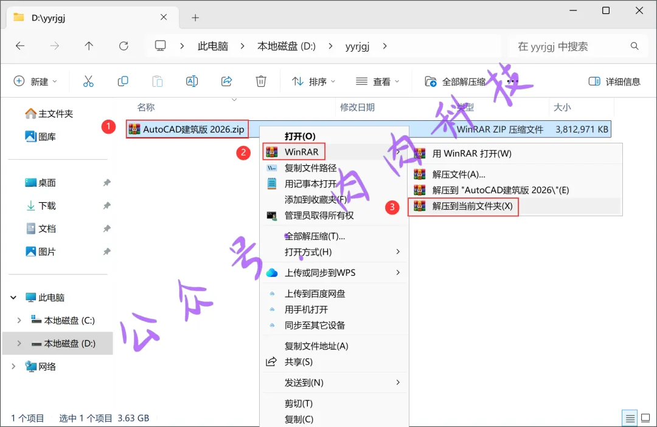The width and height of the screenshot is (657, 427).
Task: Add a new tab with plus button
Action: (195, 18)
